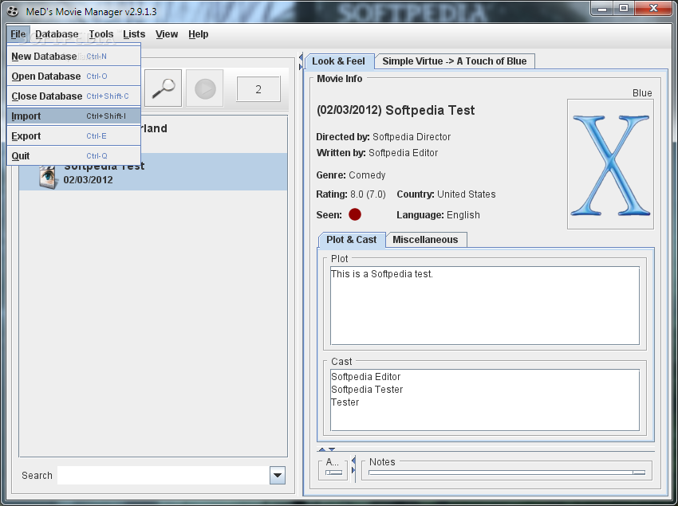
Task: Open the Database menu
Action: coord(57,34)
